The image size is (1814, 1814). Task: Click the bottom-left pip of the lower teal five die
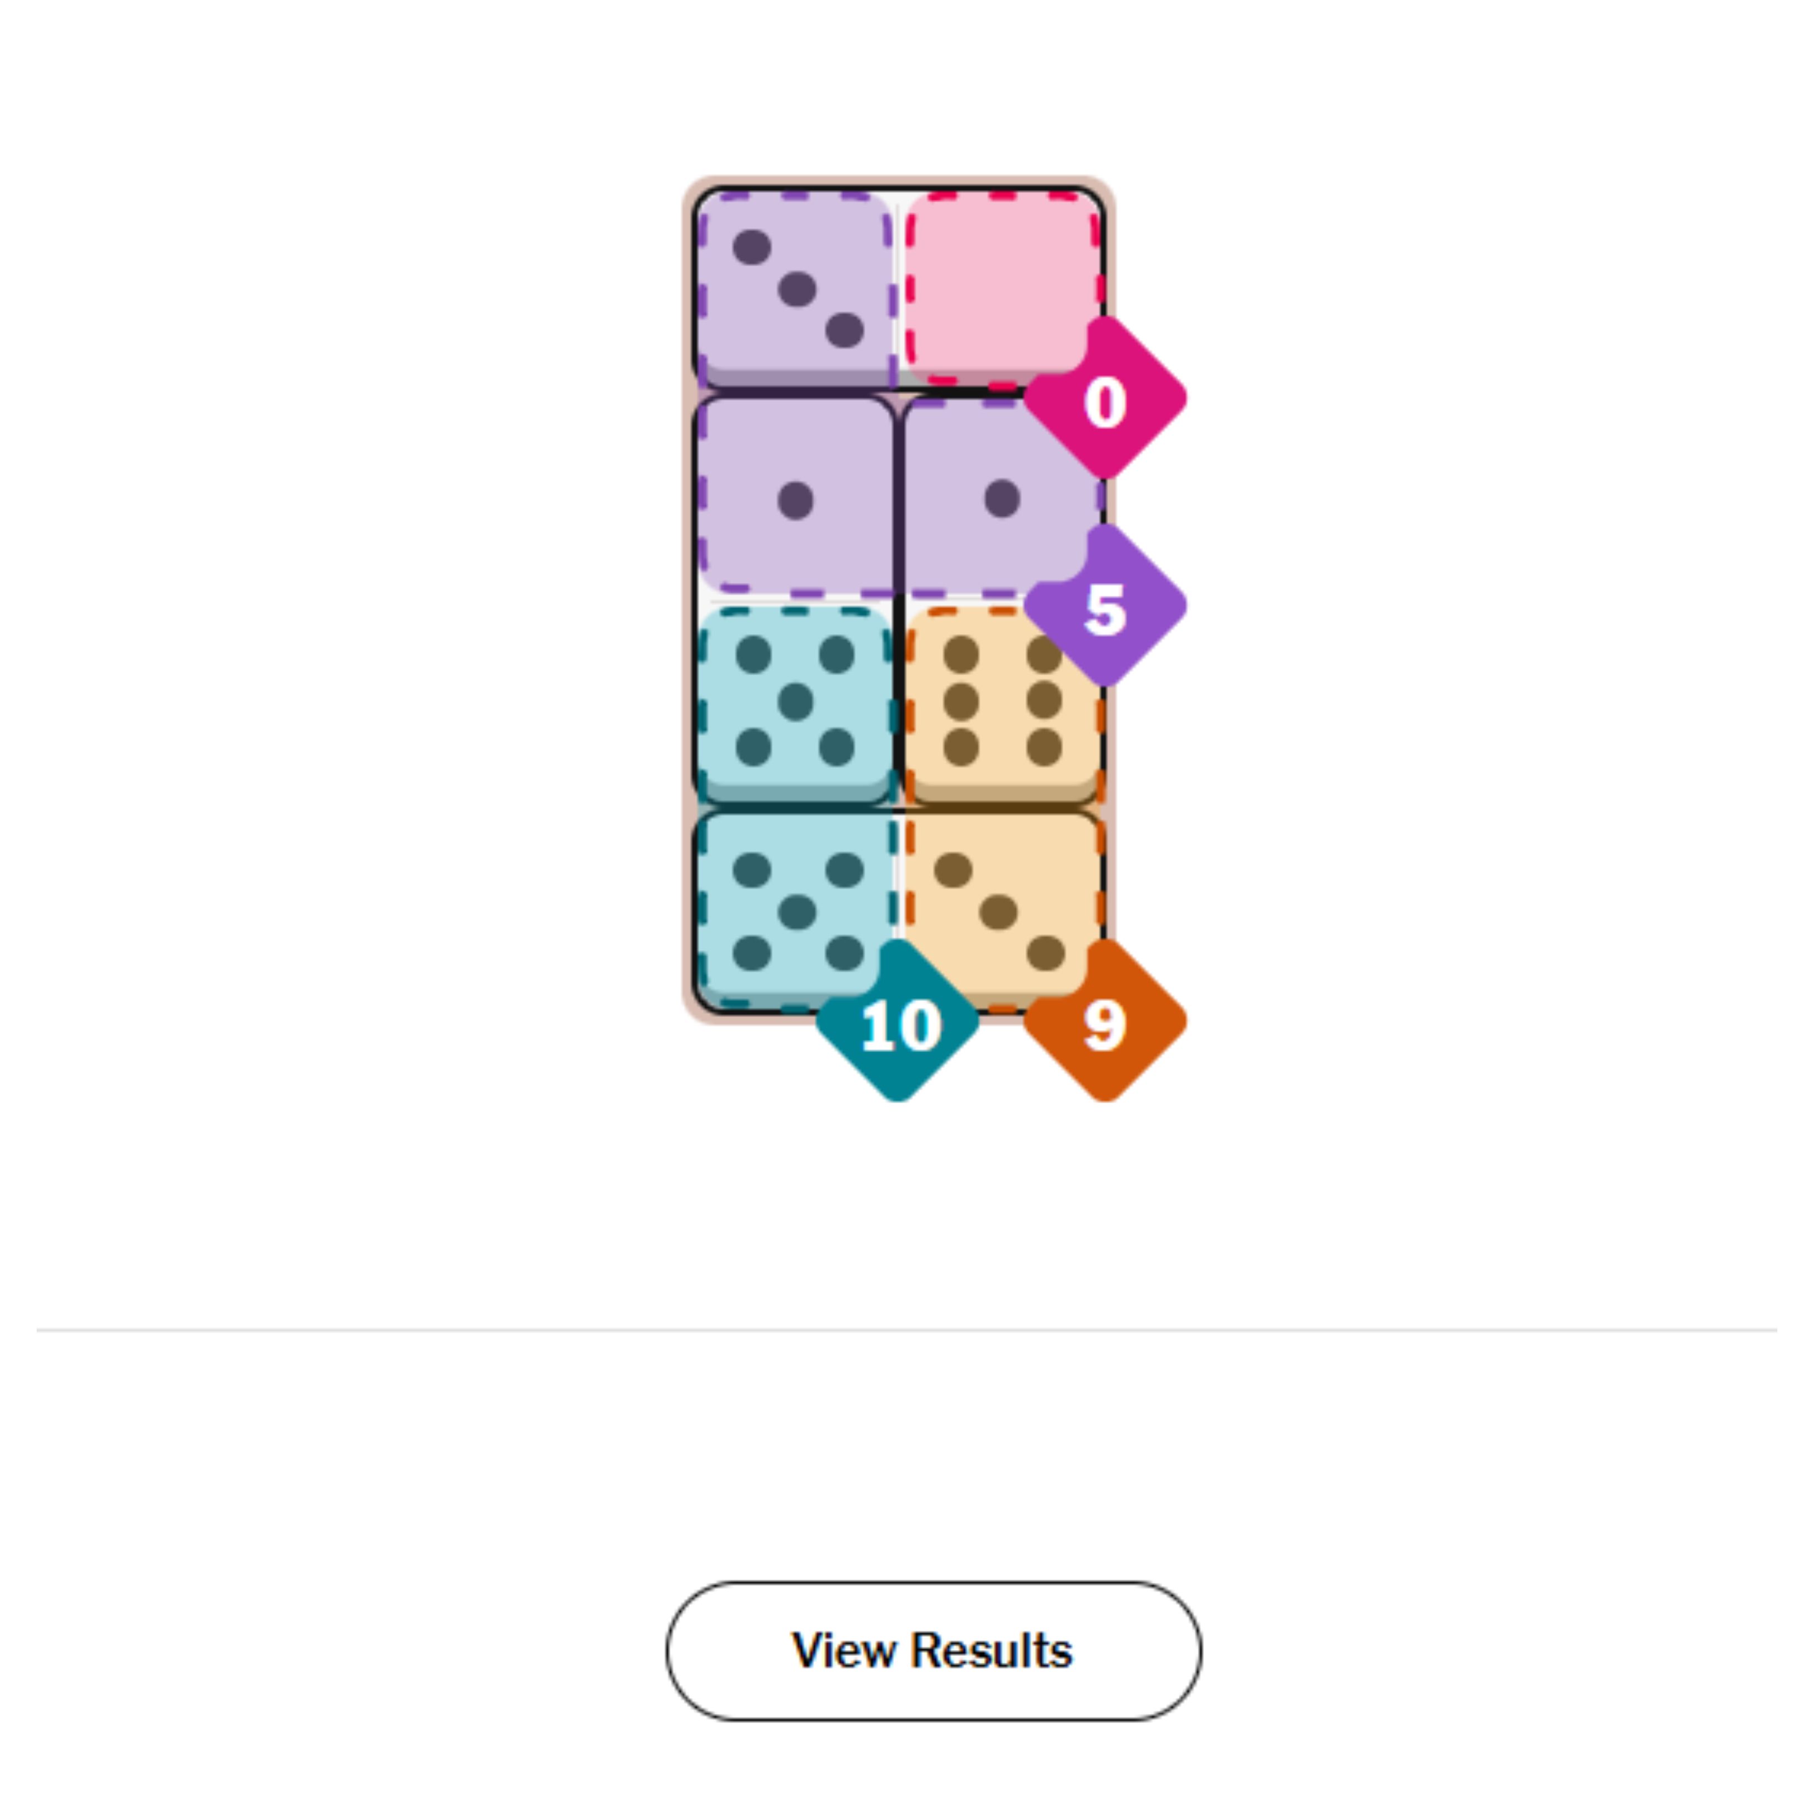[752, 953]
